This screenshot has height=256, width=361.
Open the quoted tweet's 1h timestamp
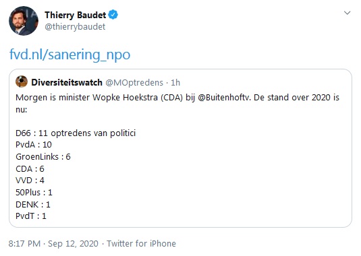[175, 82]
